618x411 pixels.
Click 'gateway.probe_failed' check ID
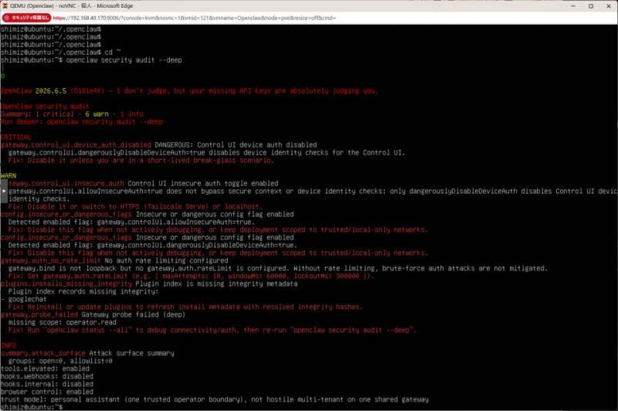39,315
